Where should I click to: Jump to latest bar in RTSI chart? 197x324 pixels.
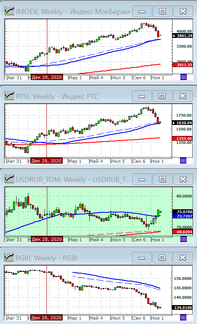point(183,160)
